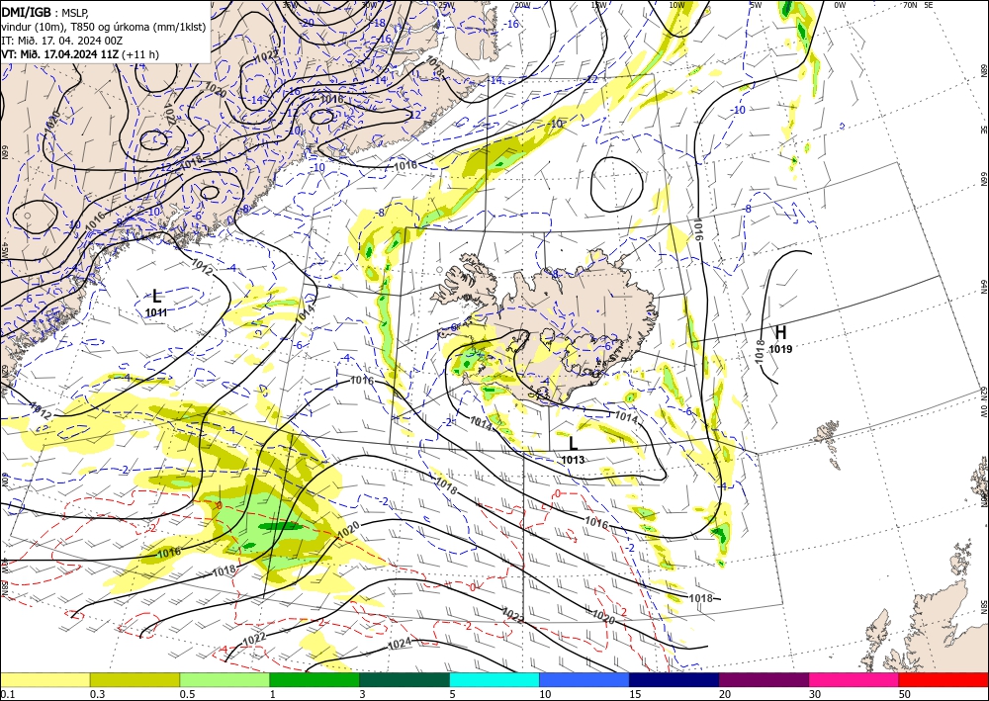The image size is (989, 701).
Task: Select the purple 20–30 legend swatch
Action: (764, 679)
